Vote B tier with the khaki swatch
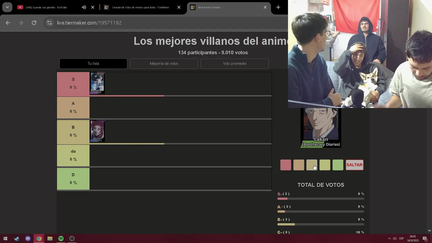This screenshot has width=432, height=243. click(x=312, y=165)
